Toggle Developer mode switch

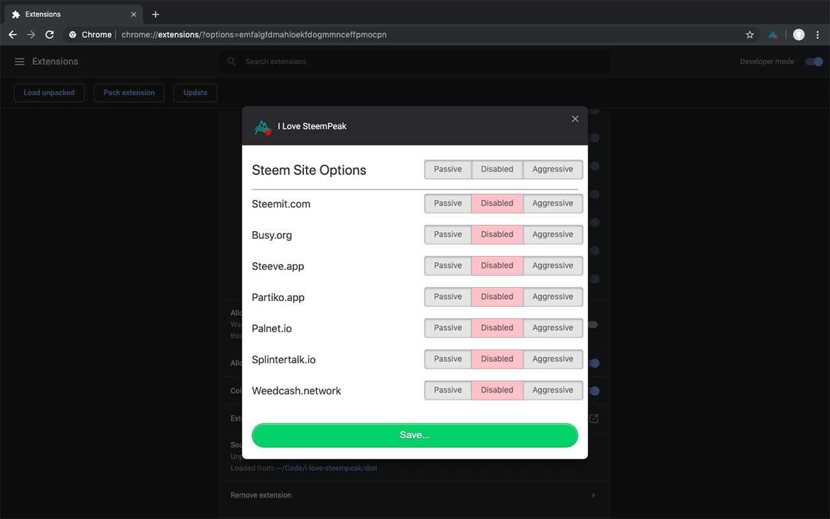click(814, 62)
